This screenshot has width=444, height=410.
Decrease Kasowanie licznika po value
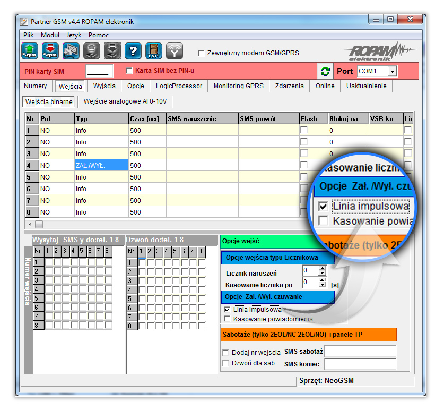321,284
